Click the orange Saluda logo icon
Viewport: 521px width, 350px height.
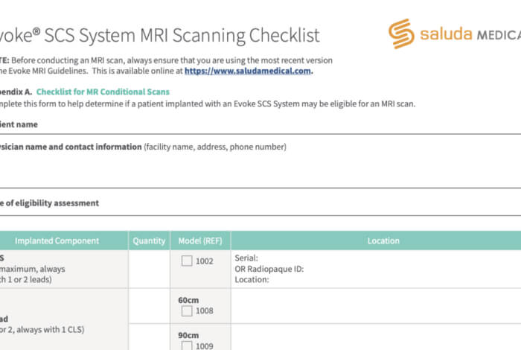click(400, 34)
